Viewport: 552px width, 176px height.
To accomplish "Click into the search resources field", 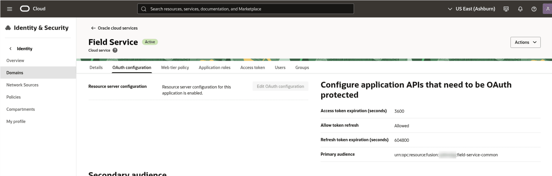I will click(x=245, y=9).
